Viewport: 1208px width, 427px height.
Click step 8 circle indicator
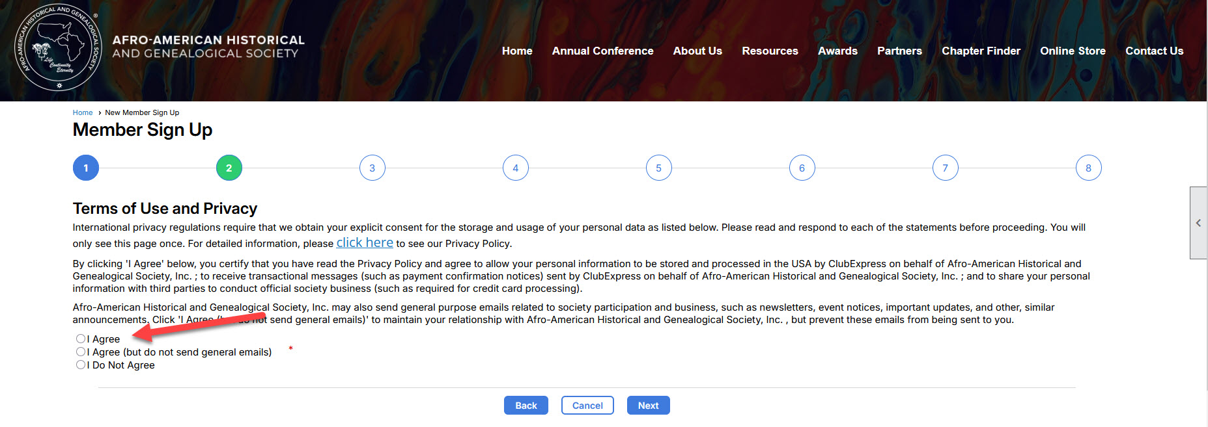(1088, 168)
